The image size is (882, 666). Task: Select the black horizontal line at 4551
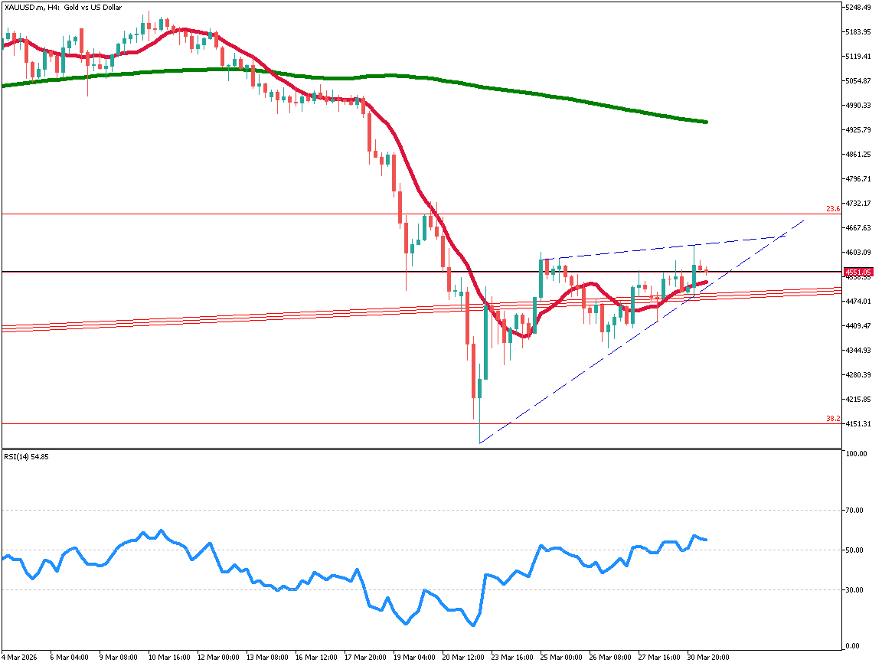(x=230, y=272)
